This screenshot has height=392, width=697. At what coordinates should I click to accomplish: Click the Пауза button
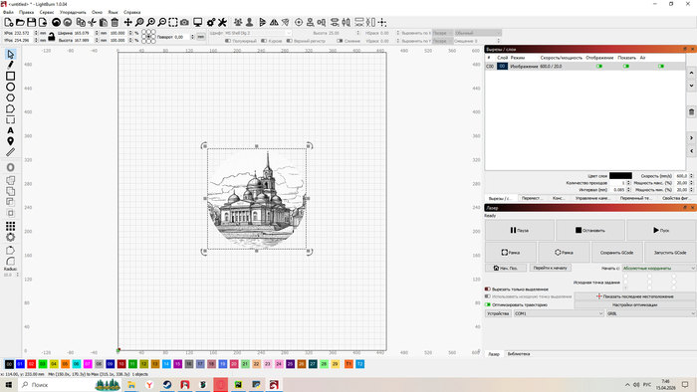pyautogui.click(x=519, y=231)
